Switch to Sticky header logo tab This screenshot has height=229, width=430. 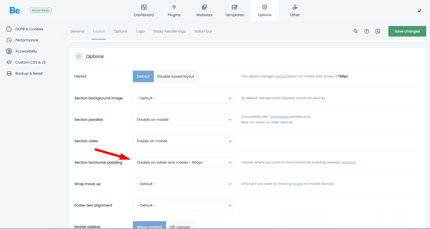point(170,31)
